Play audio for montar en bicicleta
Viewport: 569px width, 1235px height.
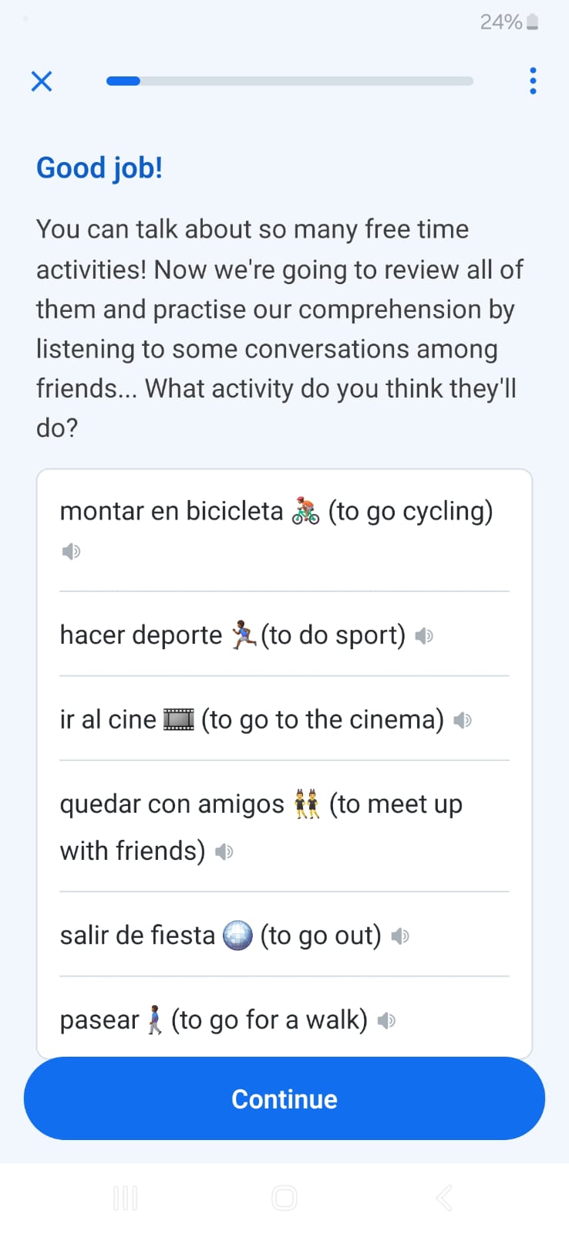71,551
